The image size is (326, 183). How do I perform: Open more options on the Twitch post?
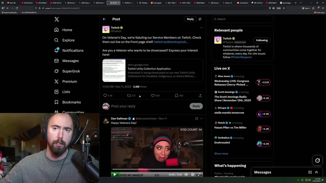[201, 28]
